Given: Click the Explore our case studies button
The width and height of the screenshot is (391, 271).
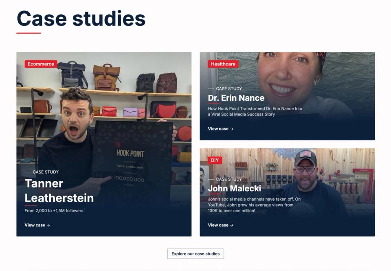Looking at the screenshot, I should pos(195,254).
